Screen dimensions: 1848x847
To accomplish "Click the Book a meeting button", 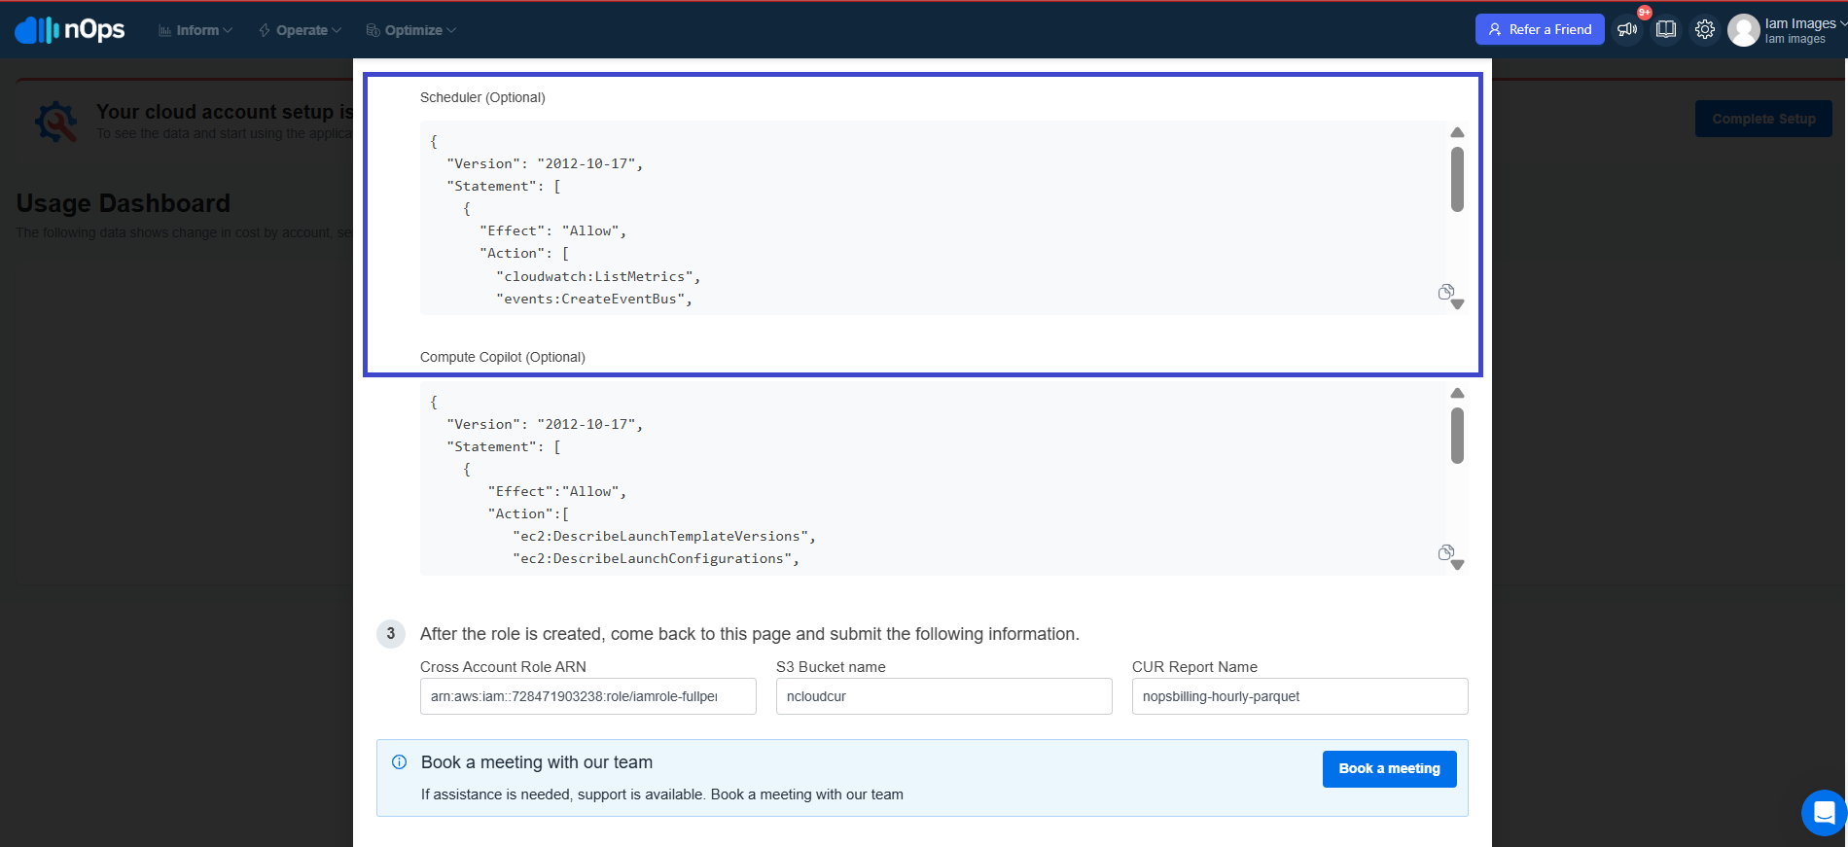I will tap(1389, 768).
